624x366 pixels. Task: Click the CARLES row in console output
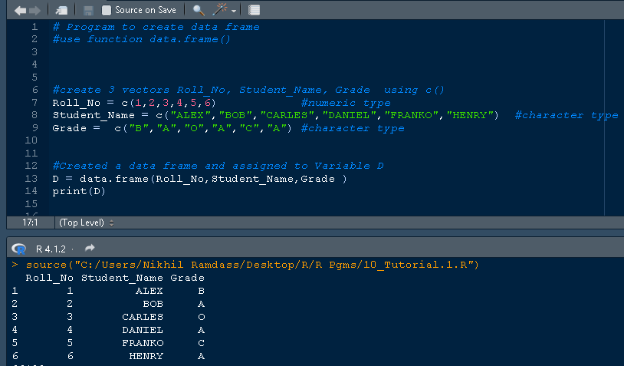143,317
